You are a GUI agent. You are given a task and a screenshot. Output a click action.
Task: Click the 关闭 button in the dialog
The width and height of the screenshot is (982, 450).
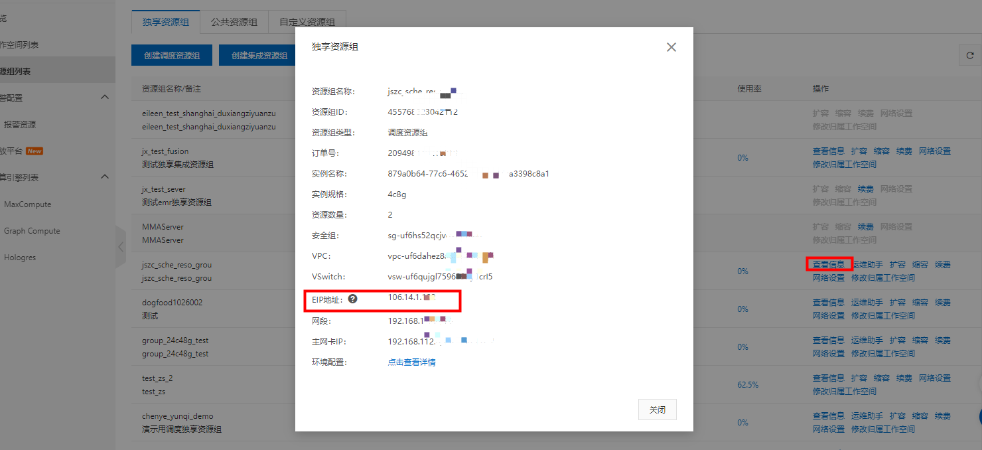[x=658, y=410]
